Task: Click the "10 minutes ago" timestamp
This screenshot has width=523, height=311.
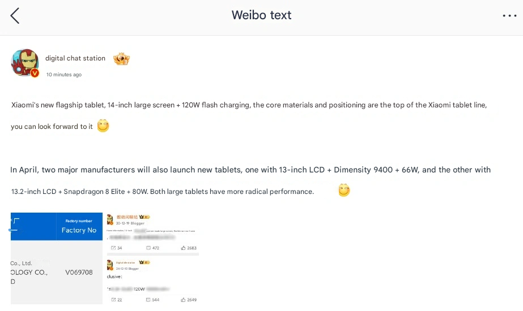Action: tap(64, 75)
